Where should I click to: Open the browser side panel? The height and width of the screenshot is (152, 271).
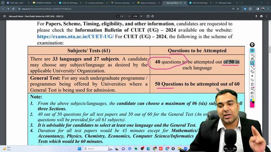(258, 9)
